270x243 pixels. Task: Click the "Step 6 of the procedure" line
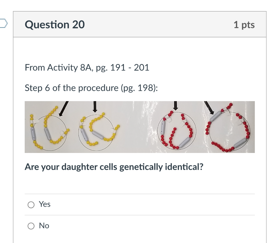click(91, 88)
